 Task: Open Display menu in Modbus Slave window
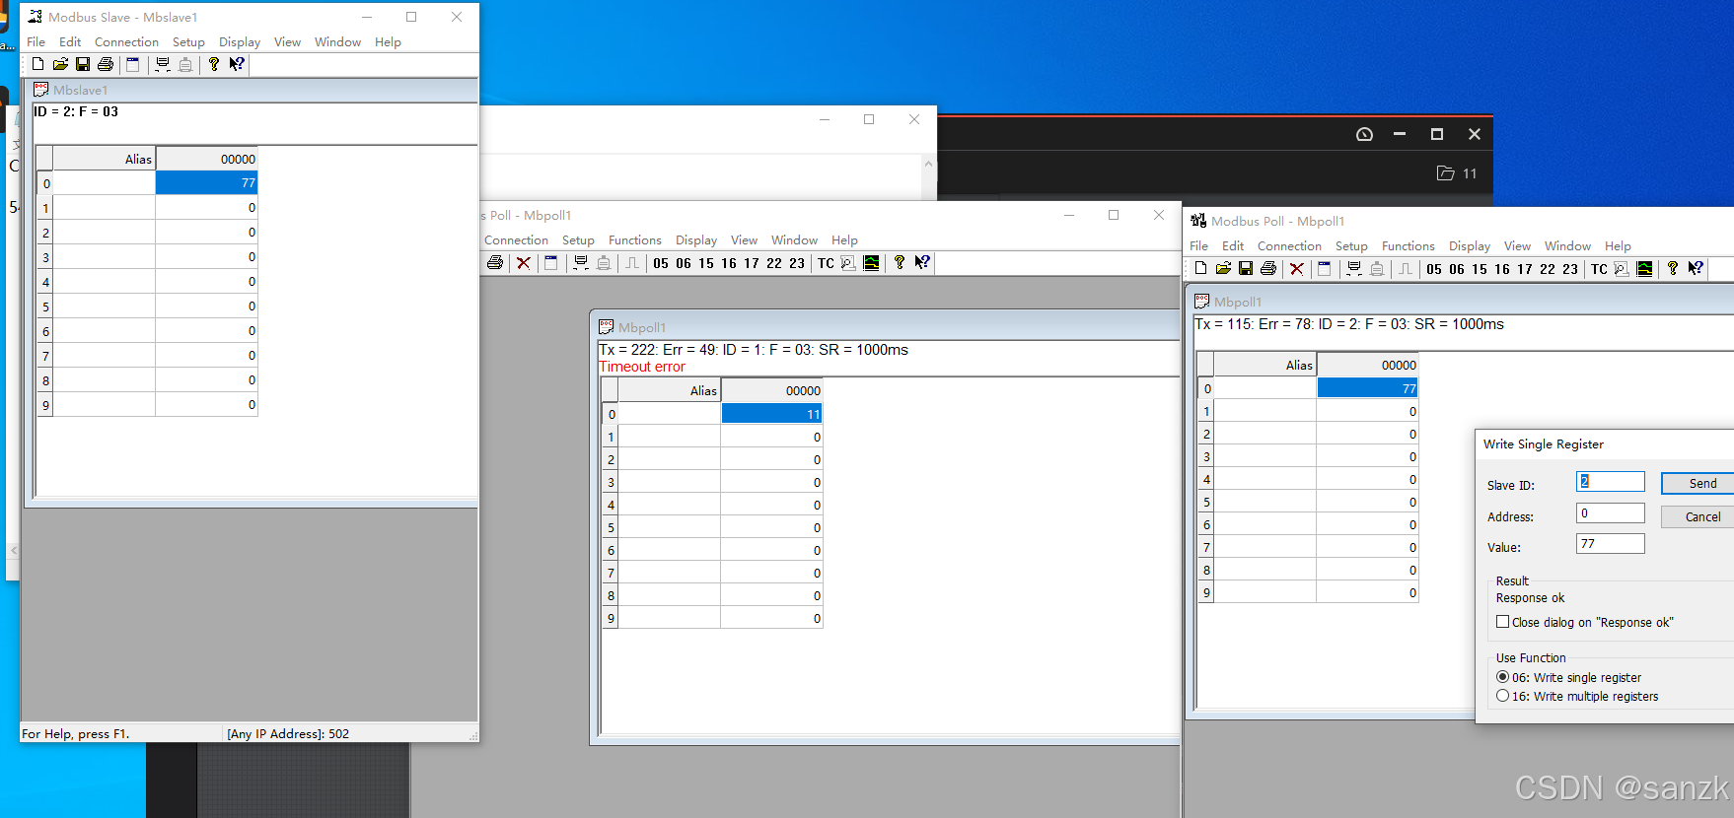pyautogui.click(x=240, y=42)
